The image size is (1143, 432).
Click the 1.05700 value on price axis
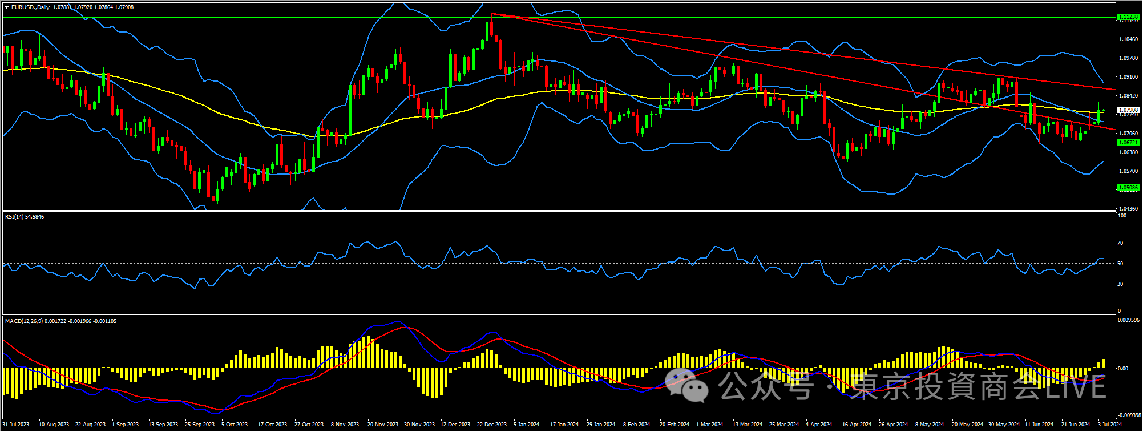click(x=1129, y=171)
